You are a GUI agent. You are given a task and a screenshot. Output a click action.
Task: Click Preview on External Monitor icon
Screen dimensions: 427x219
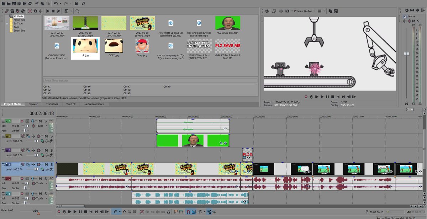[274, 11]
